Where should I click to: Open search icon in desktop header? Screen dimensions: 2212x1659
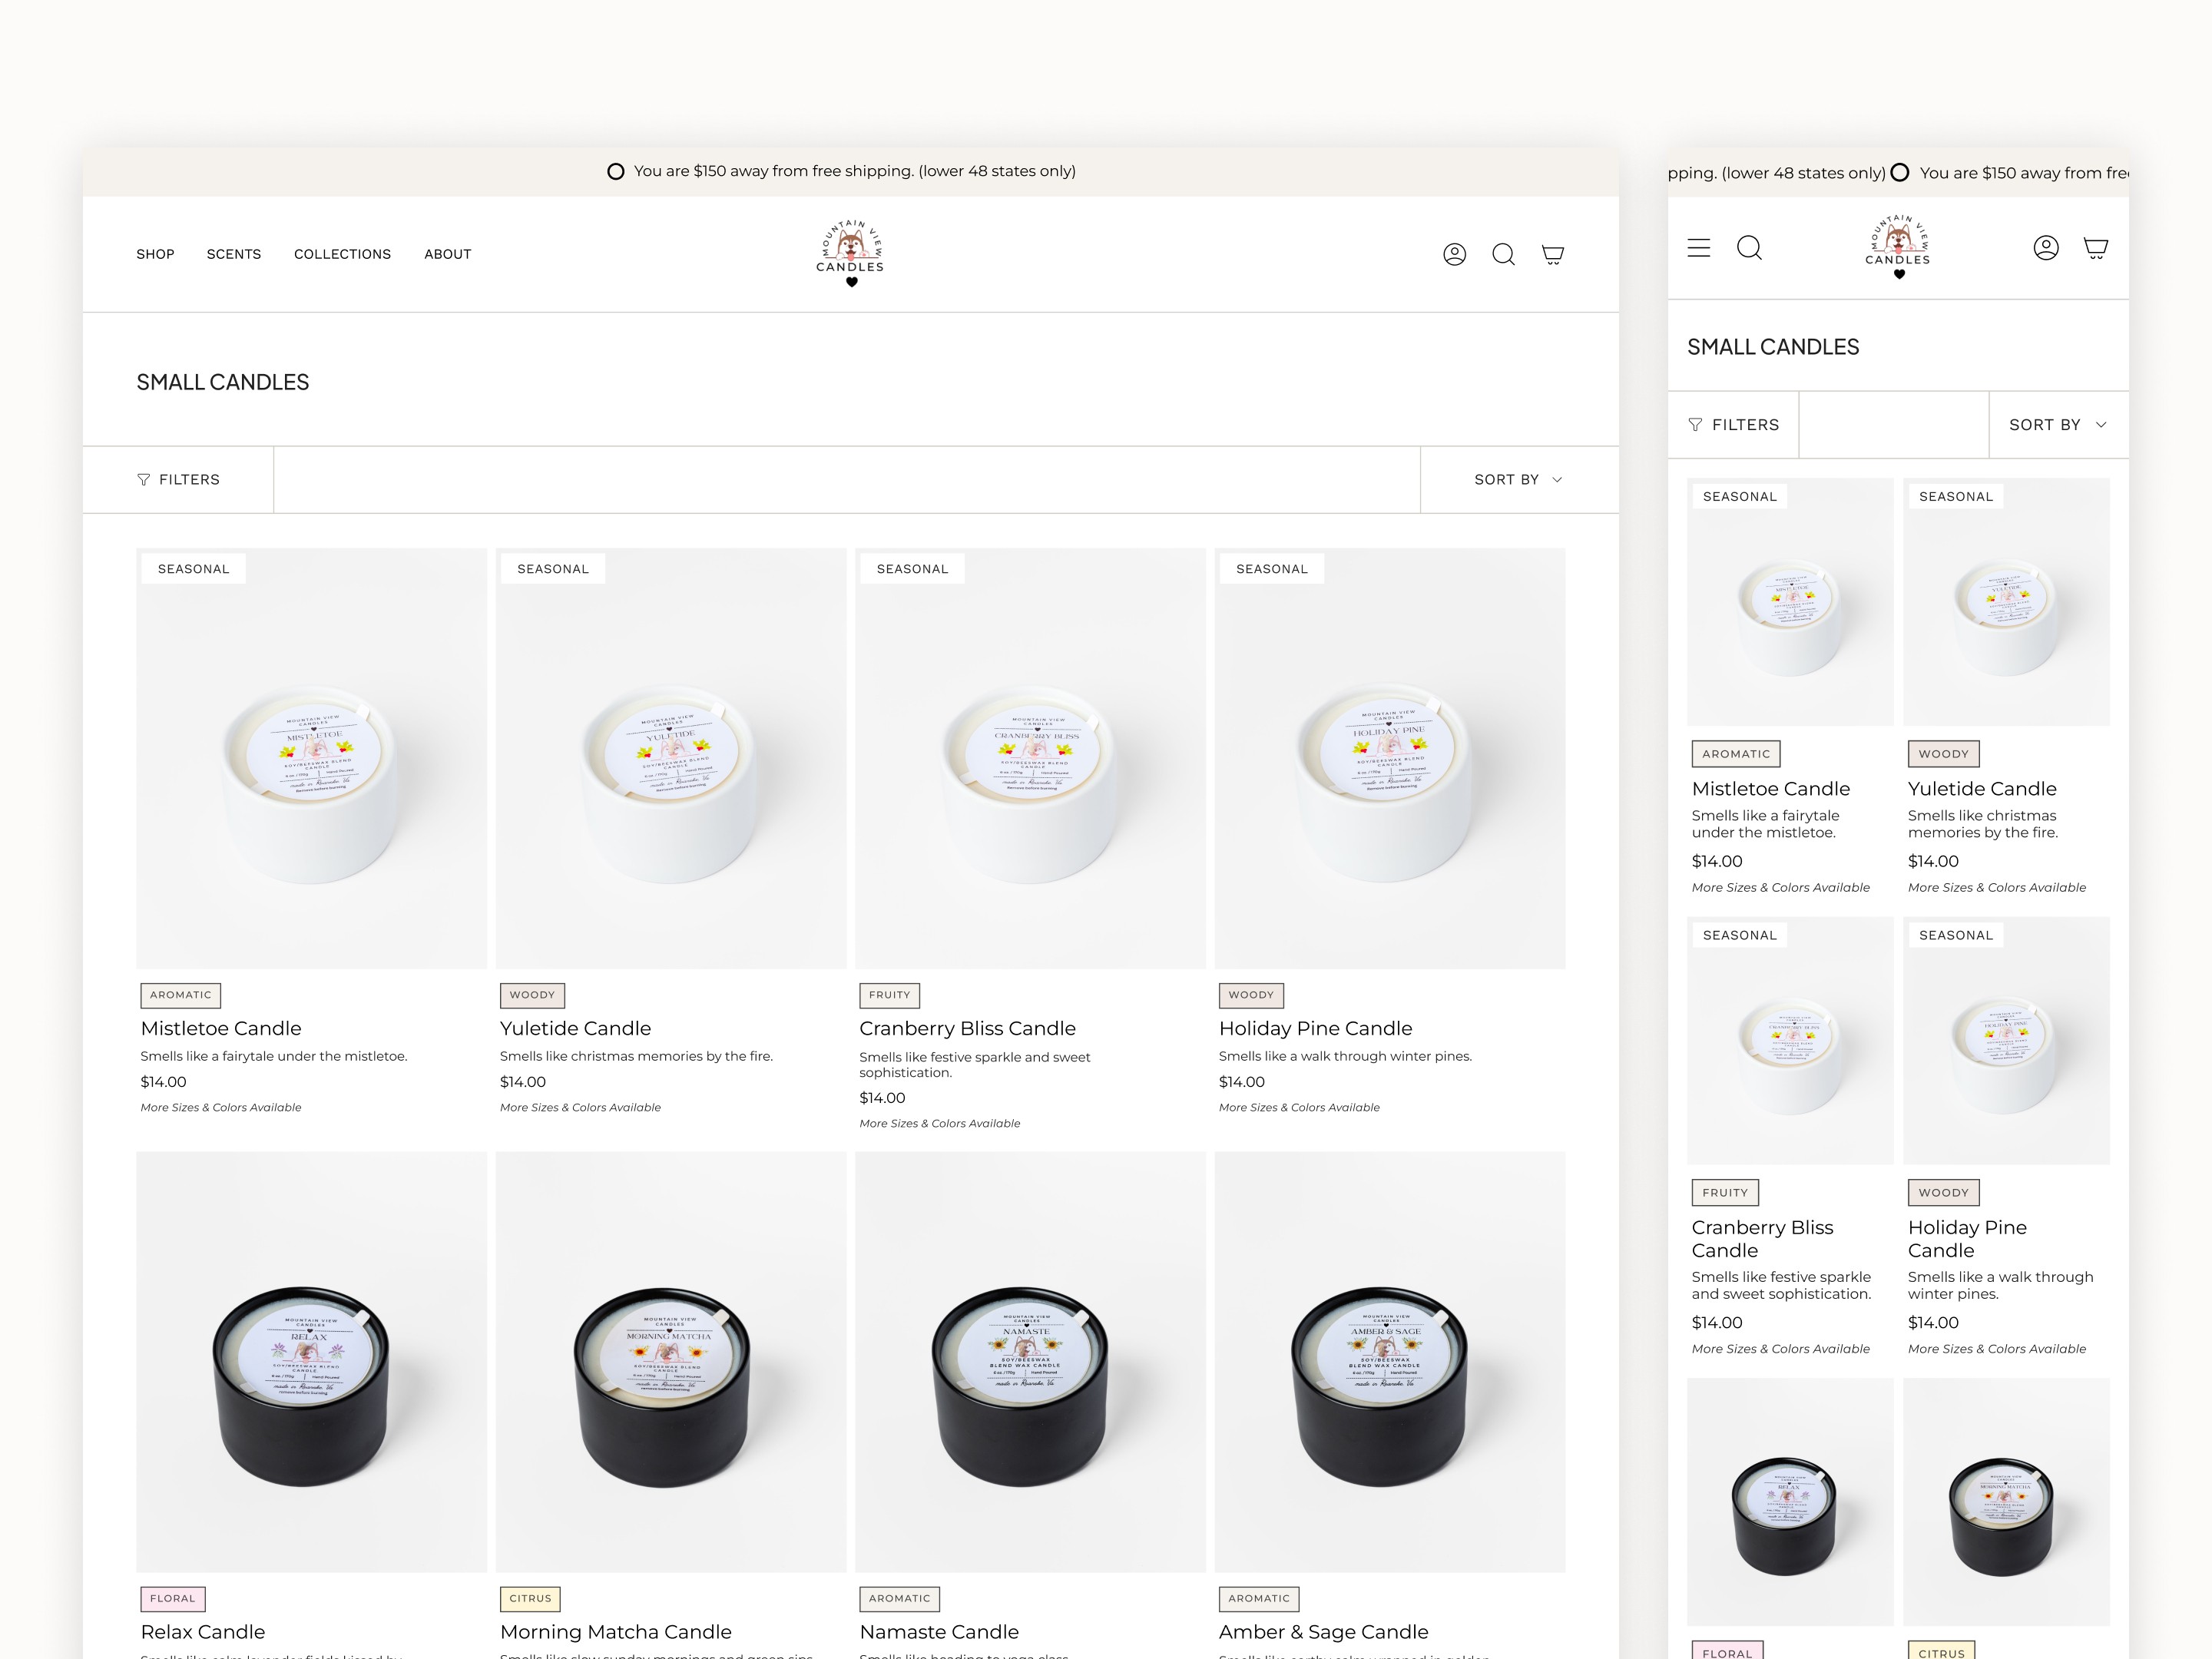[1503, 254]
